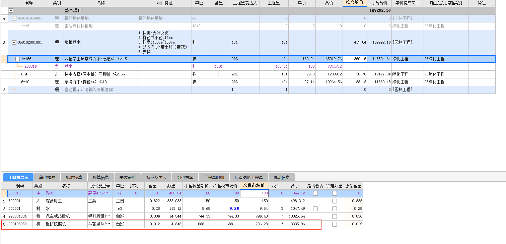Select the 树木支撑(原木桩) 三脚桩 ≤2.5m row
Screen dimensions: 506x244
pyautogui.click(x=248, y=74)
